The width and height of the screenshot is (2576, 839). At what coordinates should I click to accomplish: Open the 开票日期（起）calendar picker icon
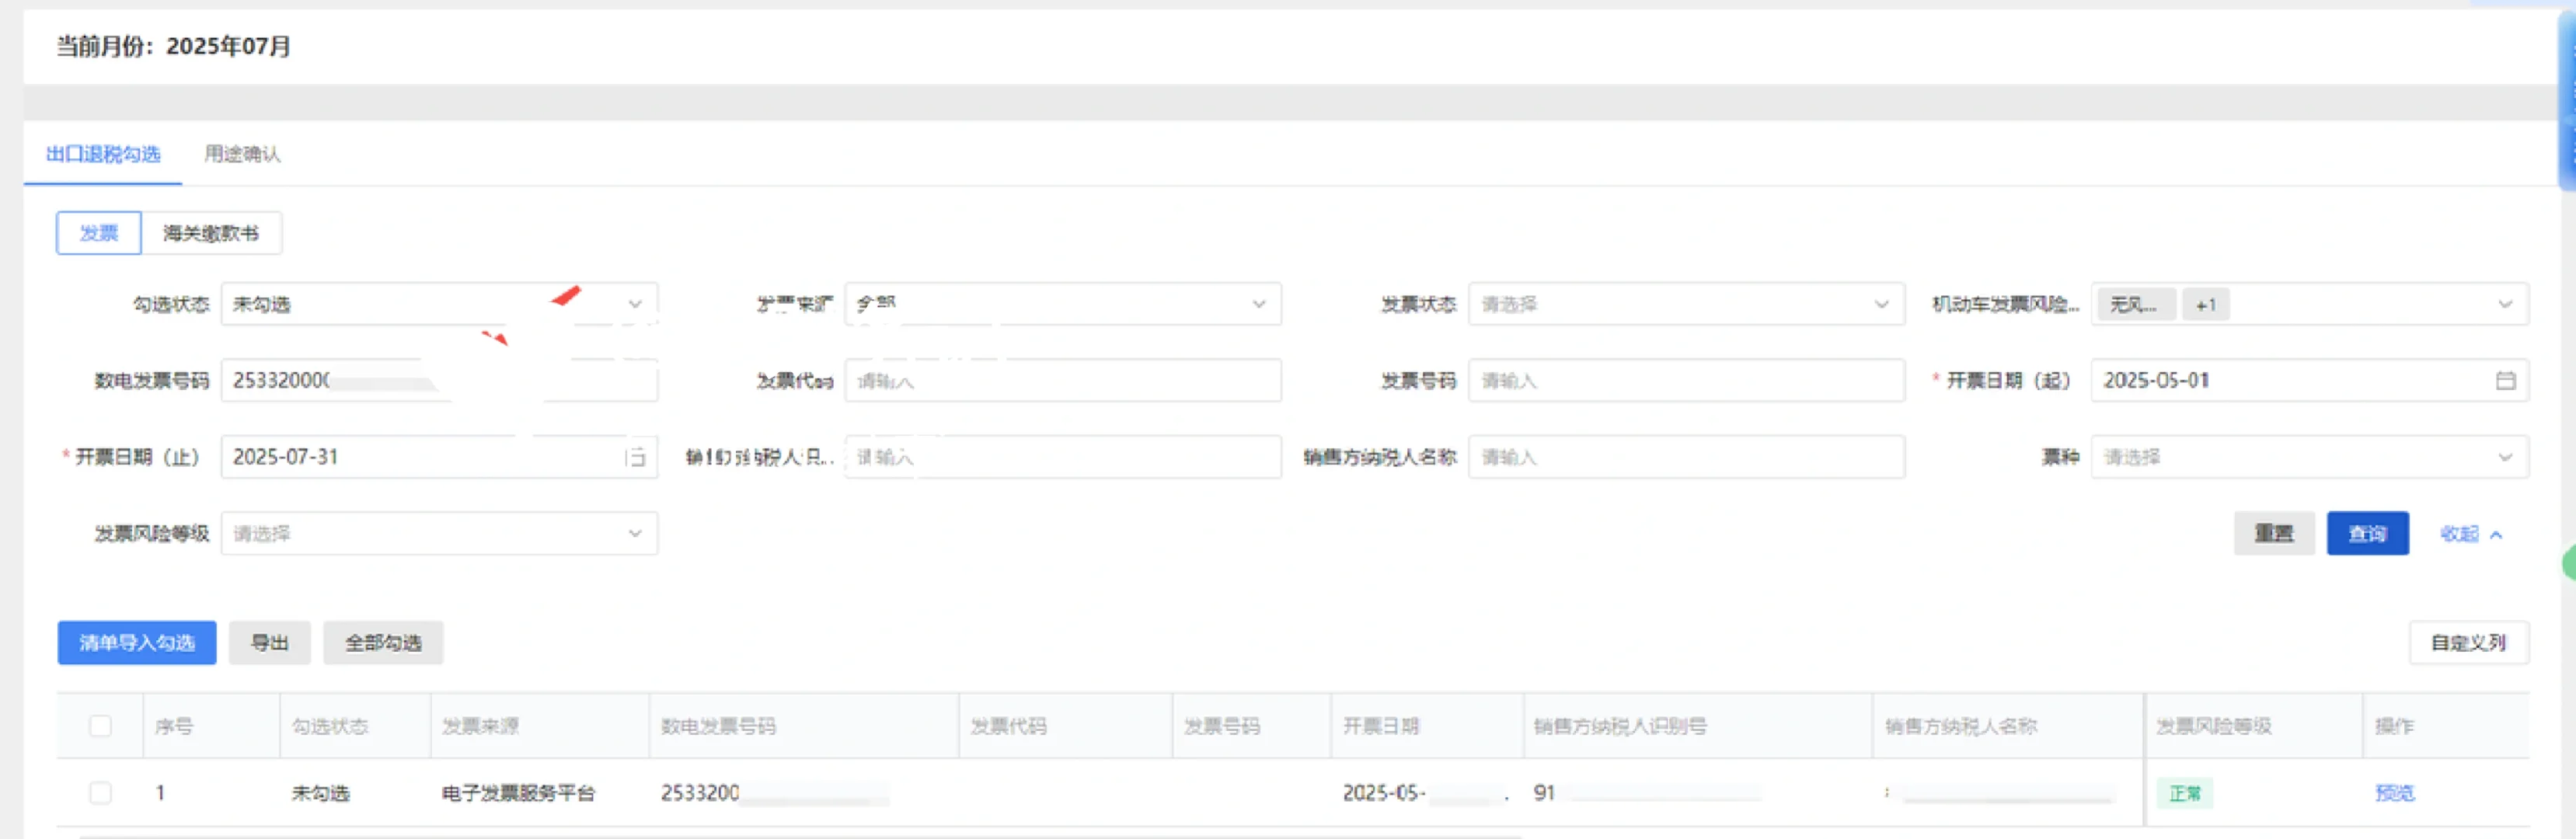pos(2505,380)
